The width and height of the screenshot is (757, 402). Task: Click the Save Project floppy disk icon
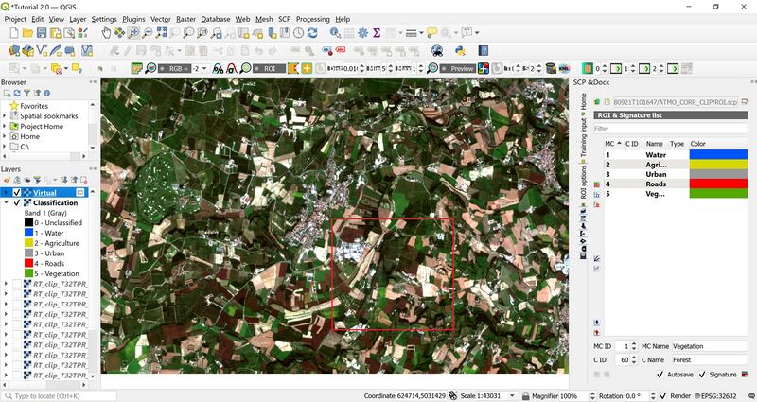pyautogui.click(x=42, y=33)
